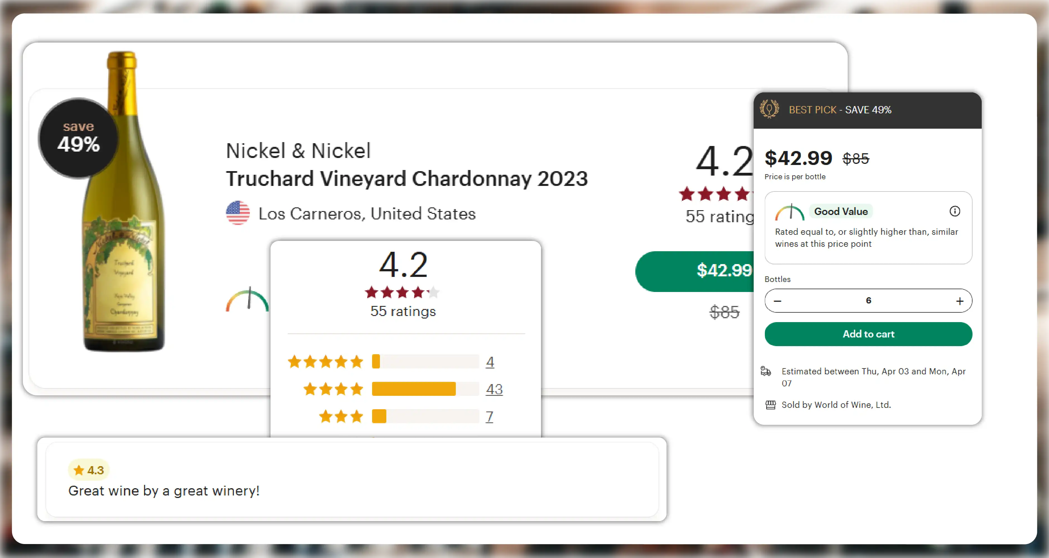Click the Nickel & Nickel winery name
This screenshot has height=558, width=1049.
click(x=298, y=151)
